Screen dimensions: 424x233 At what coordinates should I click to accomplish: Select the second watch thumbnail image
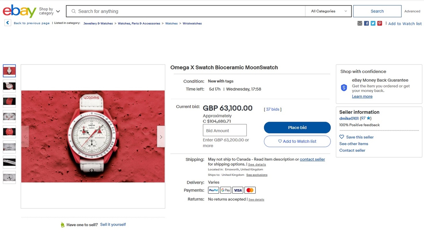(9, 86)
